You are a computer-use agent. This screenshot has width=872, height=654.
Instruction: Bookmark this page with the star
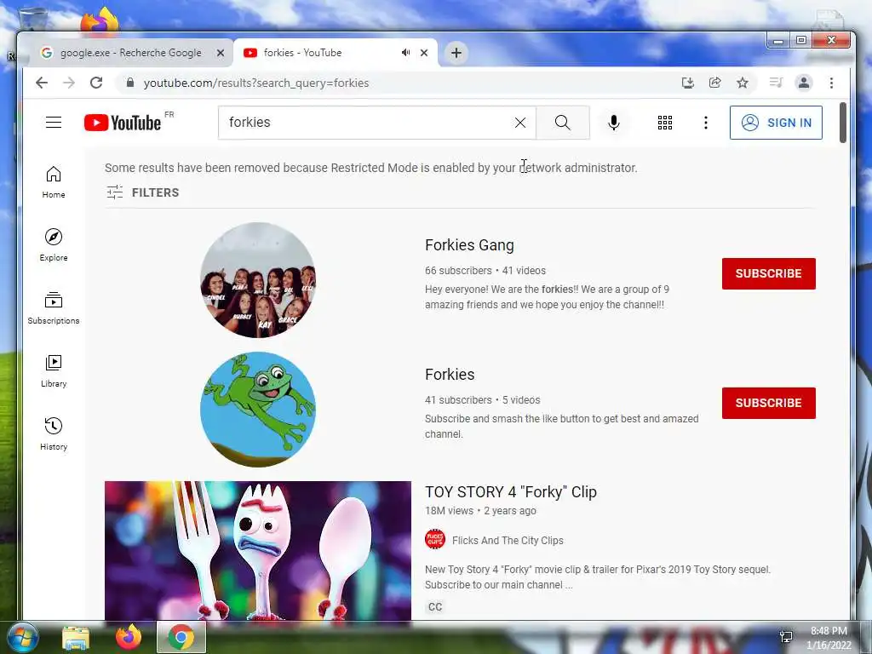pyautogui.click(x=743, y=83)
